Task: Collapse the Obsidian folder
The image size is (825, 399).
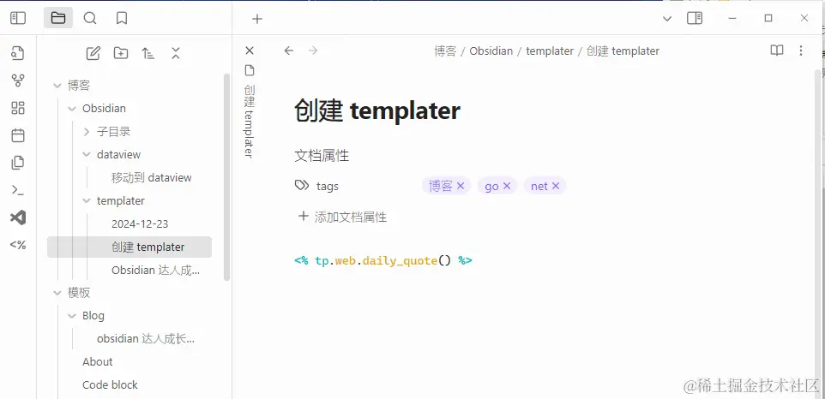Action: coord(72,108)
